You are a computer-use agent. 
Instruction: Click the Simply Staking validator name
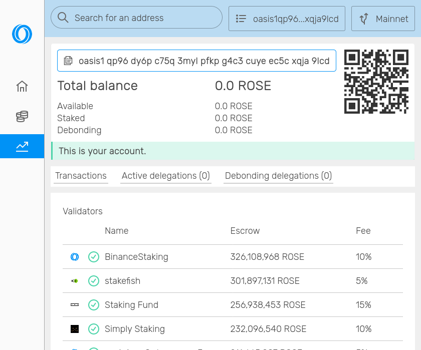pyautogui.click(x=134, y=329)
